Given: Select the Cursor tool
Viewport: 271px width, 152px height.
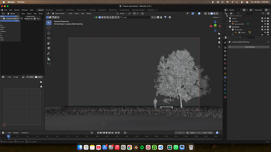Looking at the screenshot, I should [49, 27].
